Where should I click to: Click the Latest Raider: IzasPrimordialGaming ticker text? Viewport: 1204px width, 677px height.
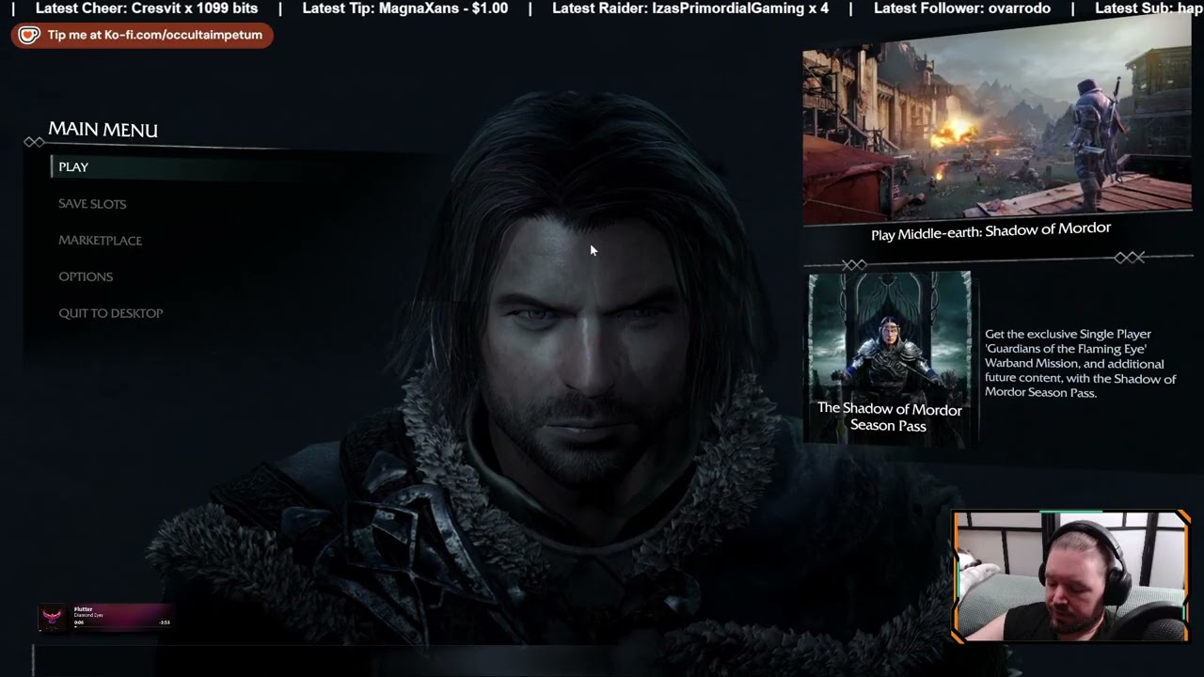click(x=690, y=8)
